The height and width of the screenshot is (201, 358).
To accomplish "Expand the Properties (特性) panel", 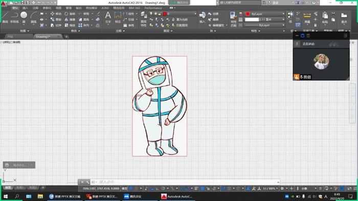I will tap(256, 31).
